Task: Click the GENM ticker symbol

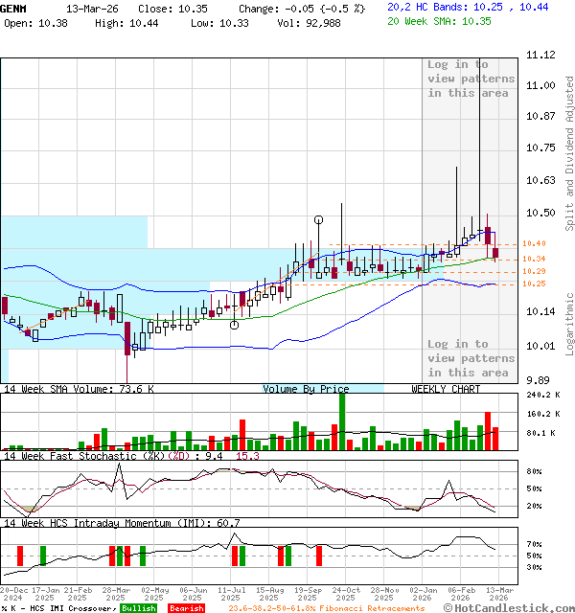Action: [13, 8]
